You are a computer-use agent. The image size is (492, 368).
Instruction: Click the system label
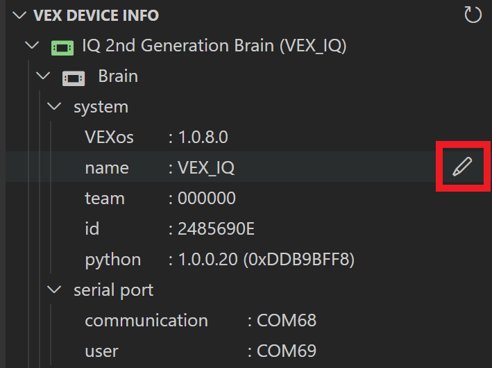pos(101,107)
